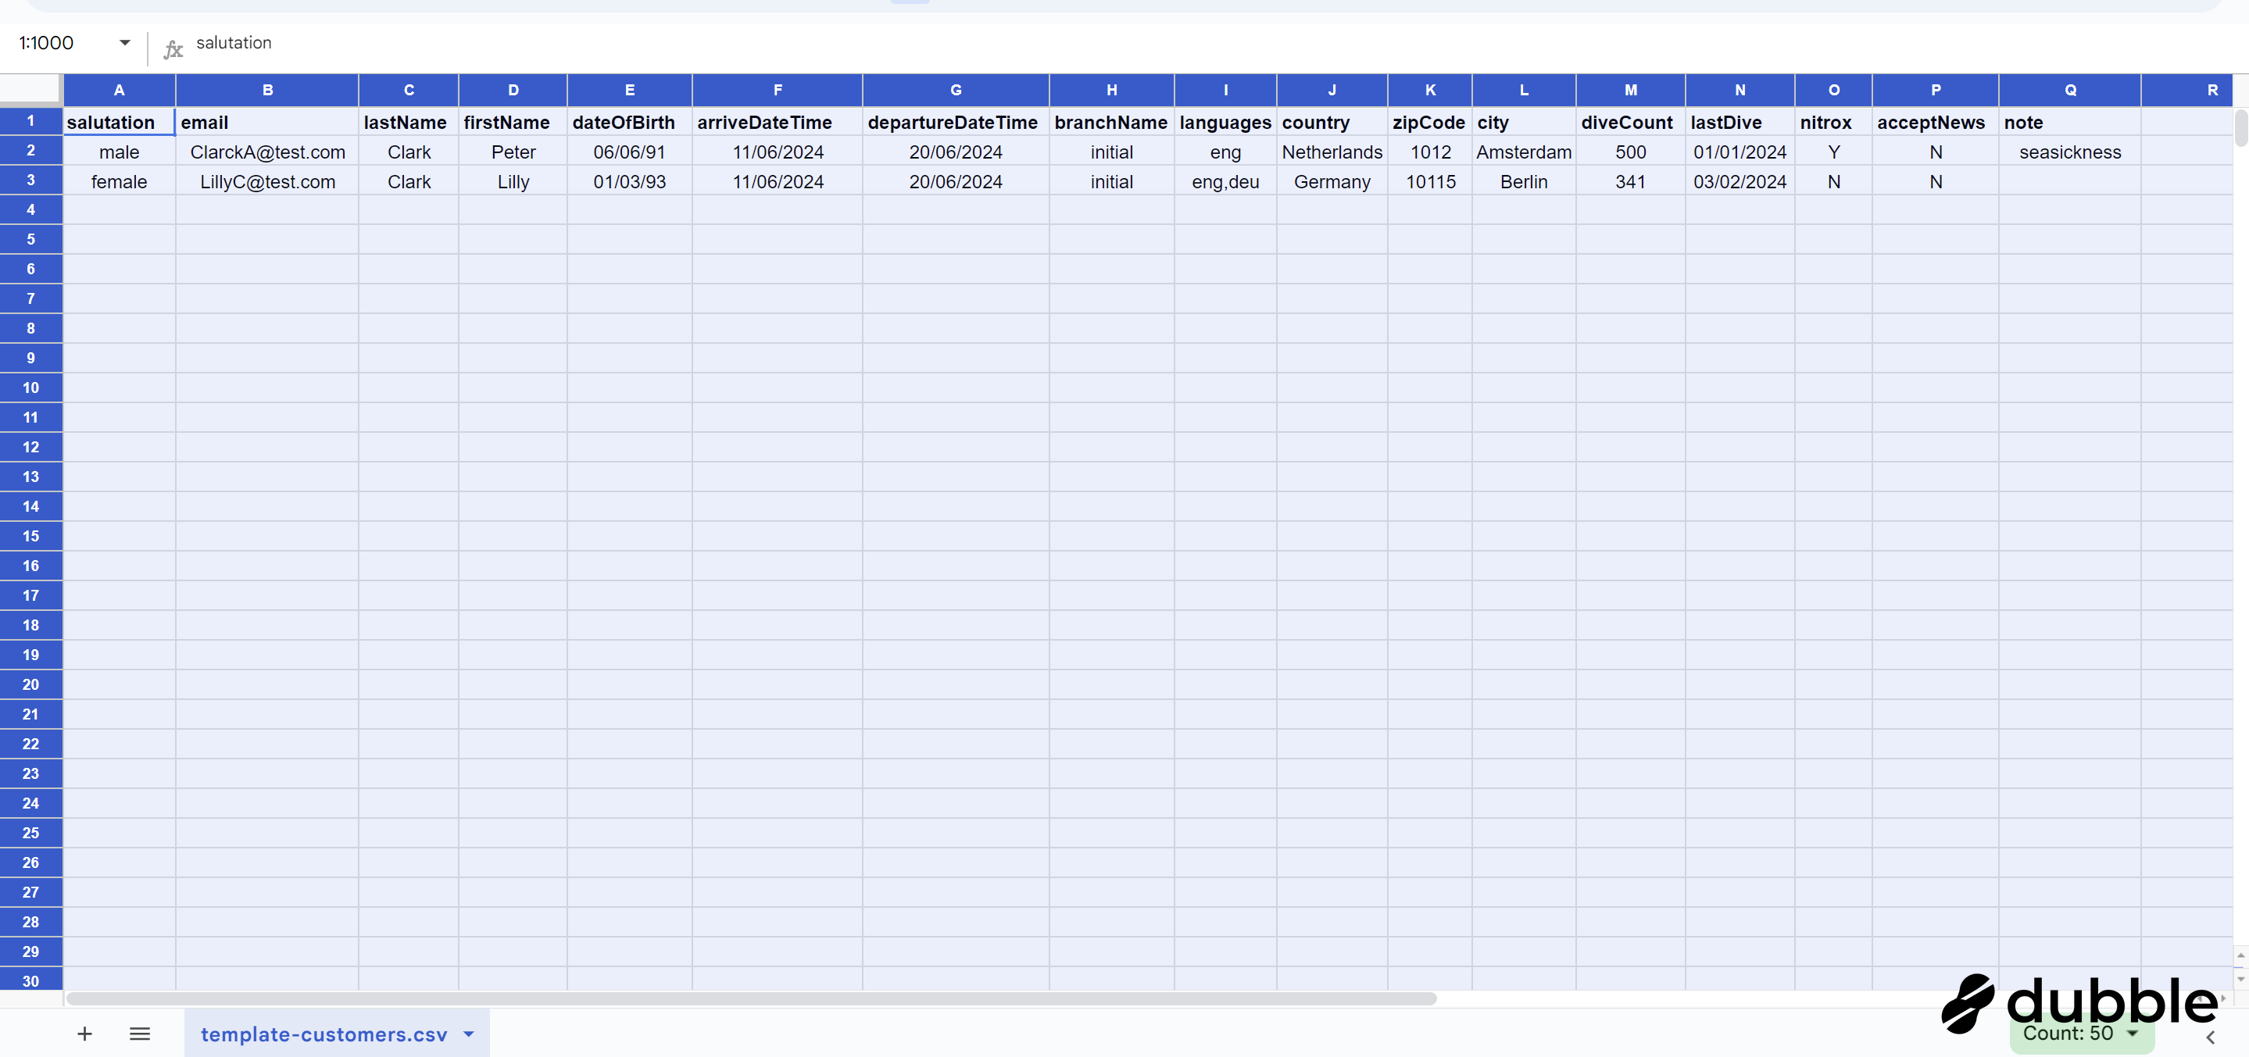The image size is (2249, 1057).
Task: Open the Count: 50 summary dropdown
Action: click(2132, 1034)
